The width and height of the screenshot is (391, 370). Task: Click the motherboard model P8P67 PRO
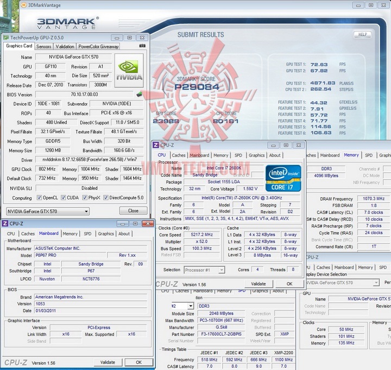70,255
